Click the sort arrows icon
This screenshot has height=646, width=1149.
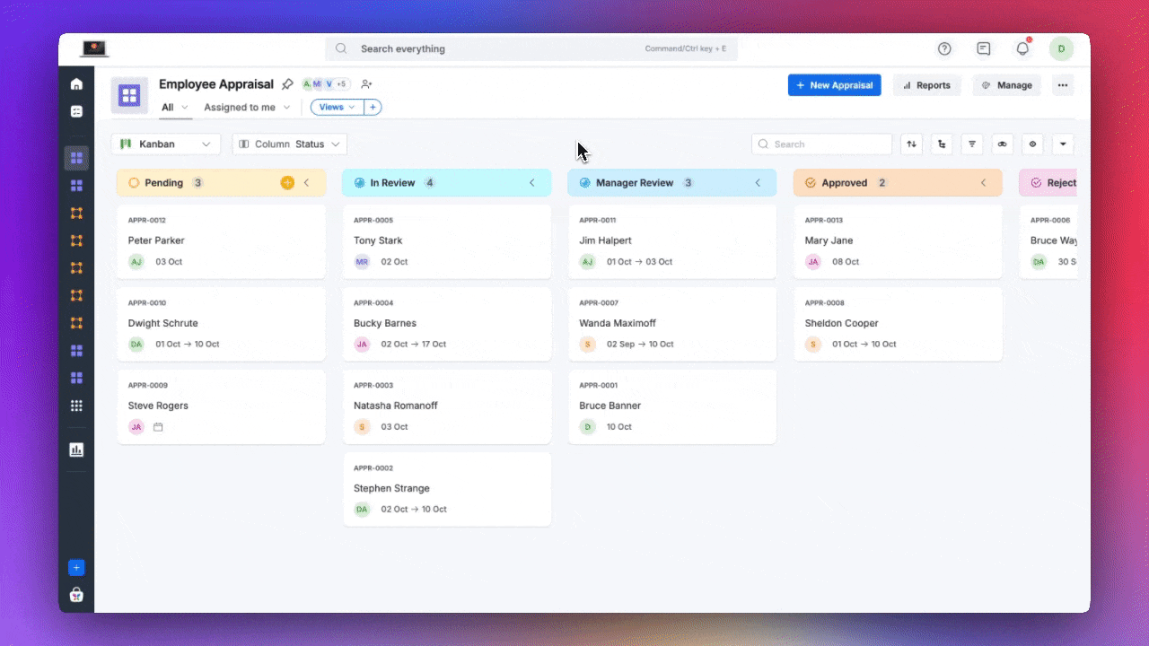912,144
